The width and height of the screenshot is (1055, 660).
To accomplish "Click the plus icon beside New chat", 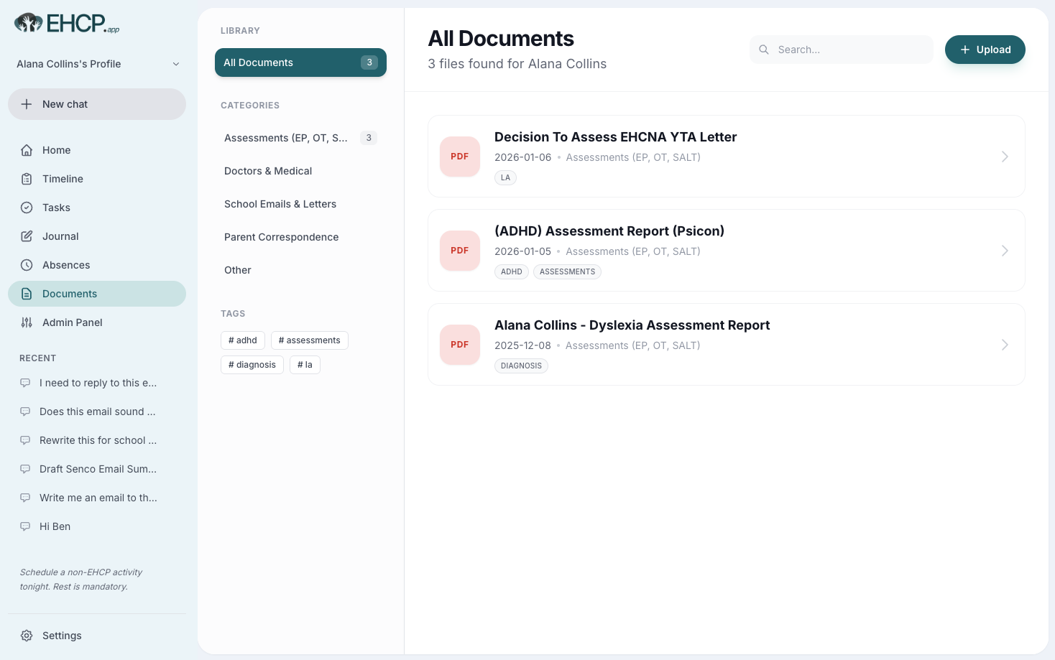I will 27,104.
